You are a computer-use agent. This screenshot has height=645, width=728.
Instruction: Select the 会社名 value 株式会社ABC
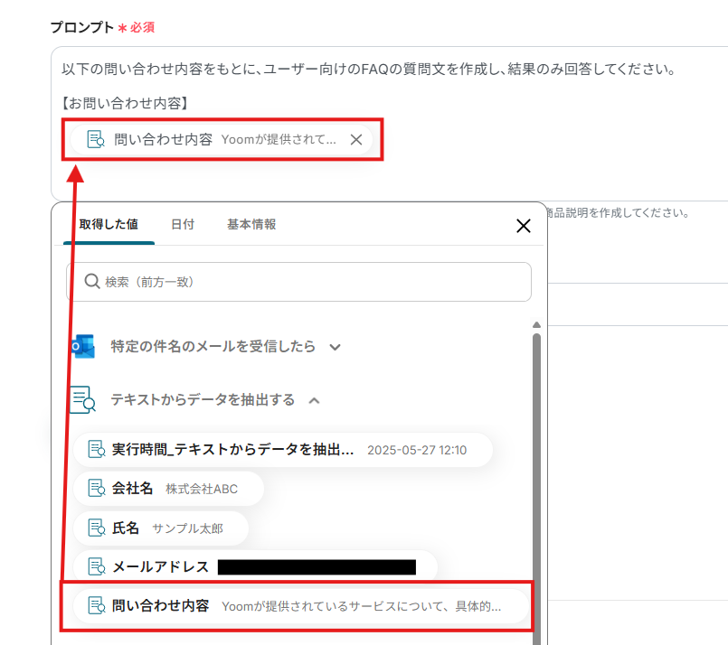(169, 489)
